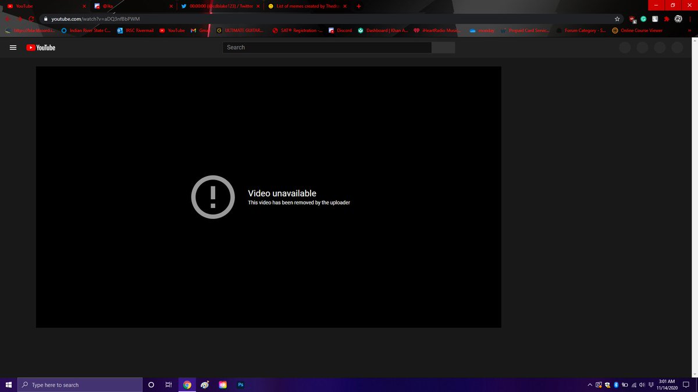
Task: Open the YouTube hamburger guide menu
Action: click(13, 48)
